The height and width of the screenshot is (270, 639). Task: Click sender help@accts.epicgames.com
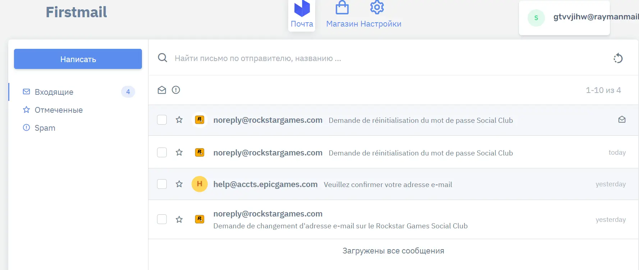[x=265, y=184]
